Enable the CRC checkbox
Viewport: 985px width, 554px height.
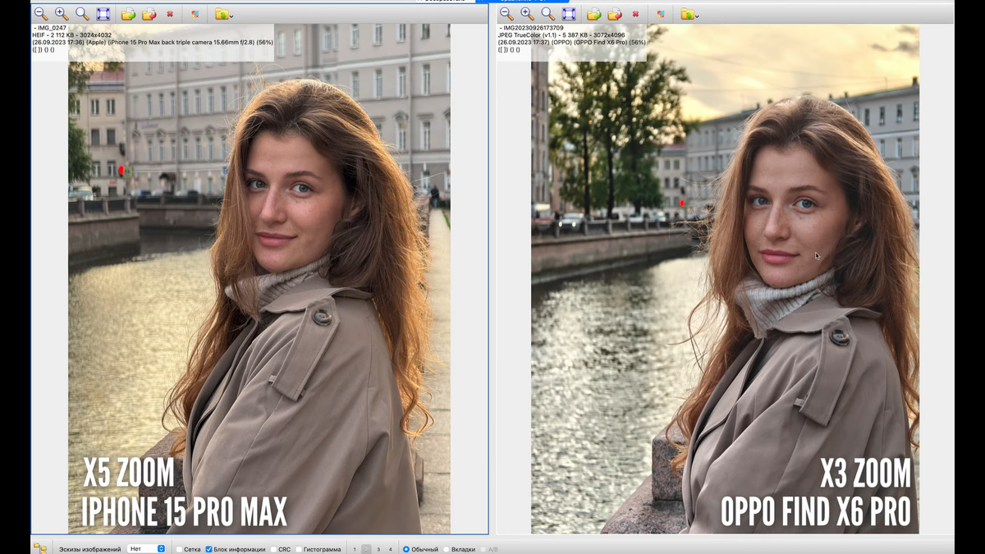pyautogui.click(x=273, y=549)
